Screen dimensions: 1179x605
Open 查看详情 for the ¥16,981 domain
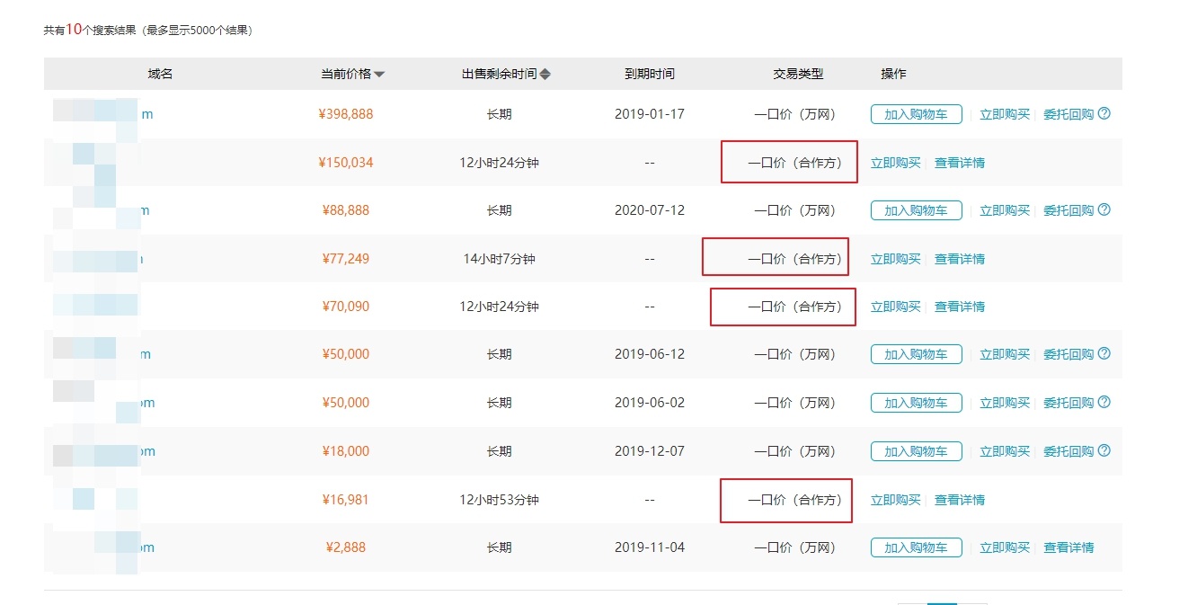click(959, 500)
